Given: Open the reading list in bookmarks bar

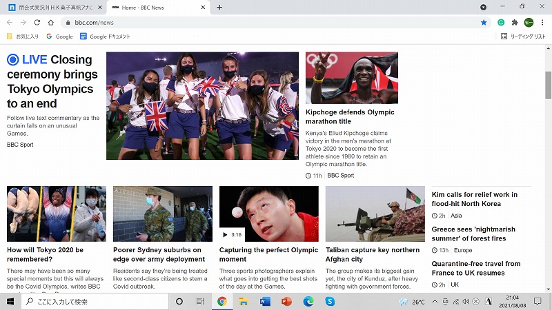Looking at the screenshot, I should [x=522, y=37].
